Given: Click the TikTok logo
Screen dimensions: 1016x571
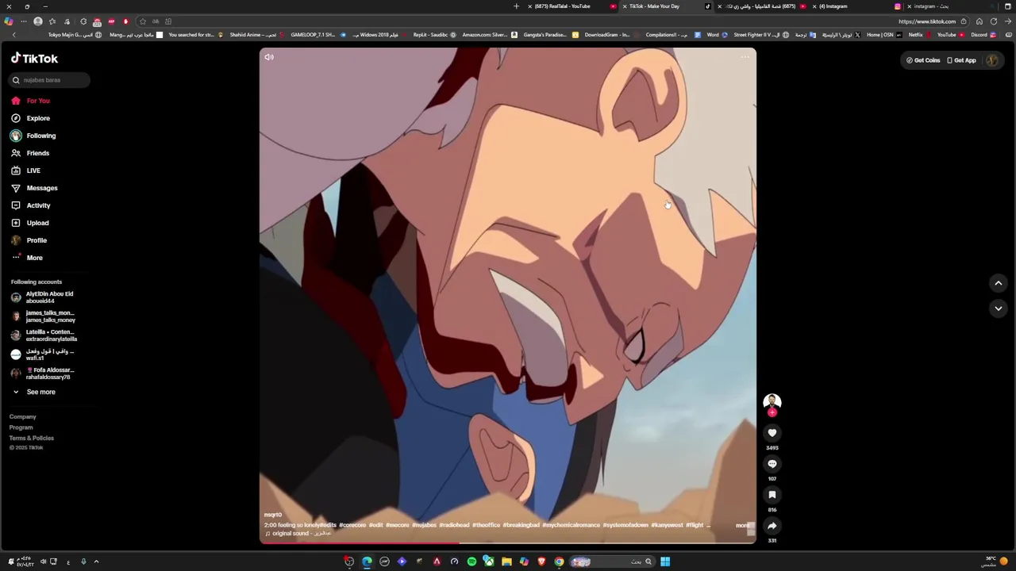Looking at the screenshot, I should (x=34, y=59).
